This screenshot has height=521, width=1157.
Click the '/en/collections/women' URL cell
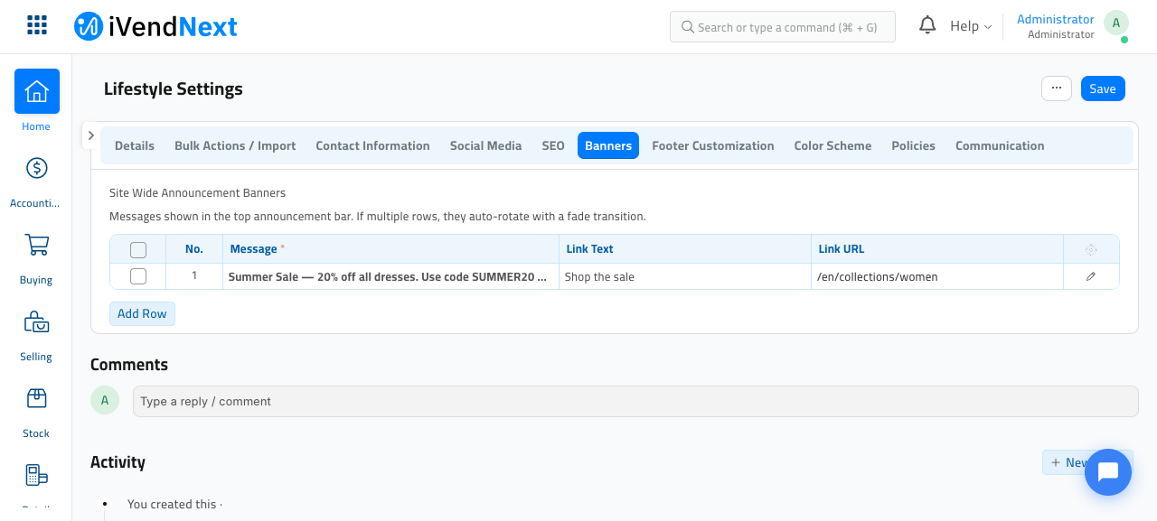pyautogui.click(x=937, y=276)
